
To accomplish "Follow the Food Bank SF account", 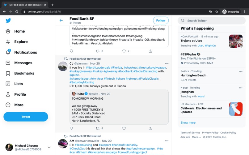I will pyautogui.click(x=161, y=20).
